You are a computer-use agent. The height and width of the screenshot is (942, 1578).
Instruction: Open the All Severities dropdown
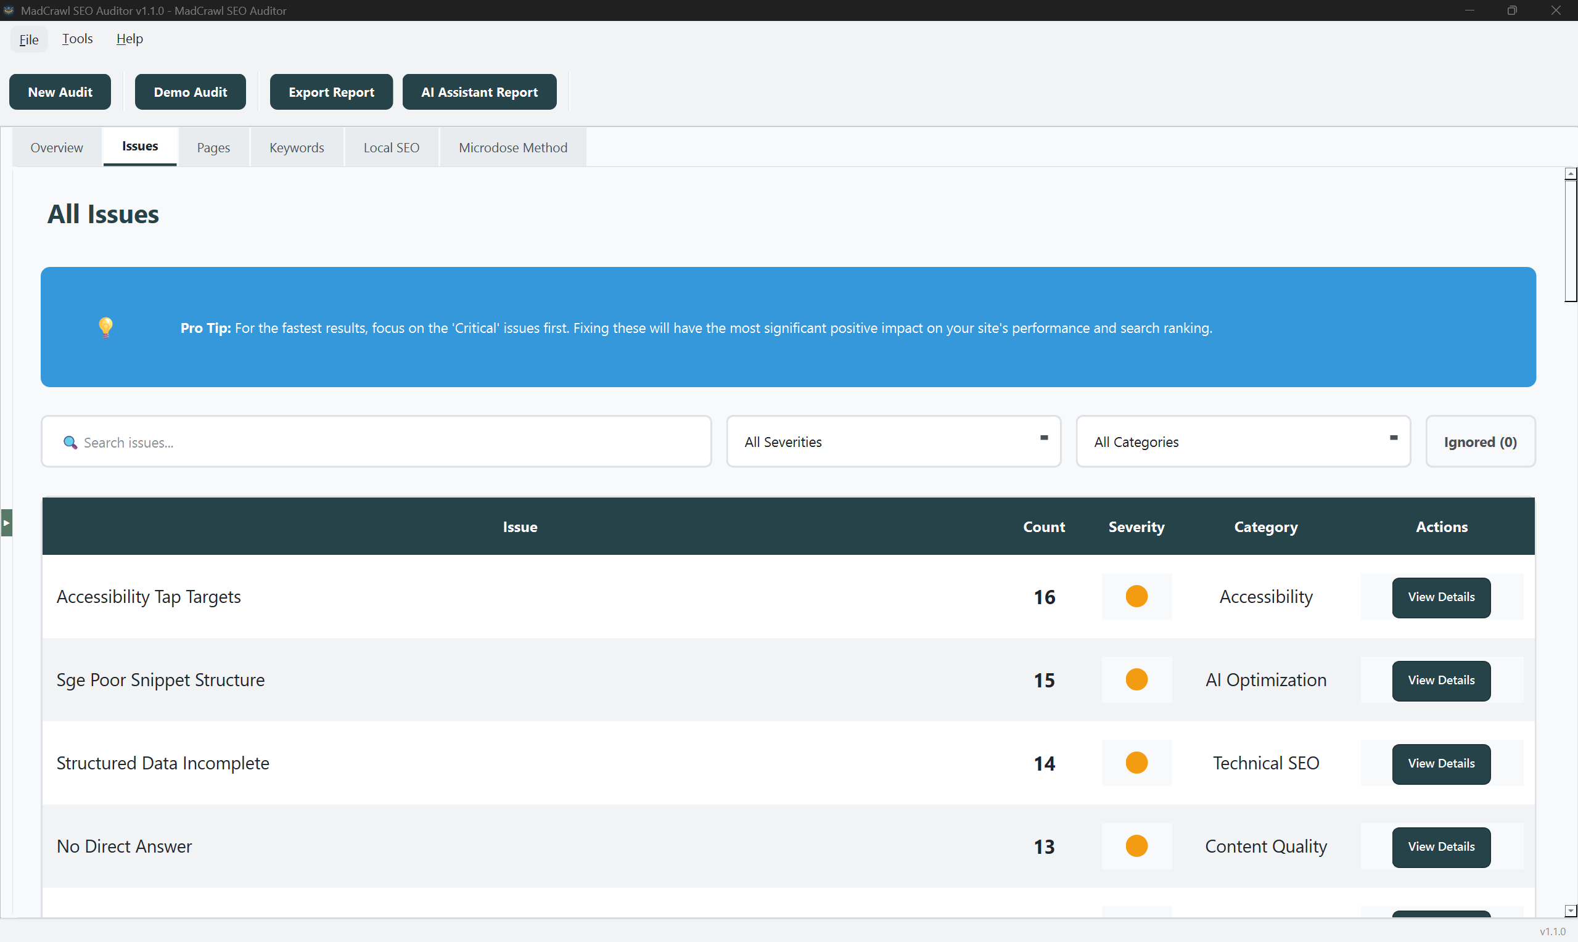pyautogui.click(x=893, y=442)
